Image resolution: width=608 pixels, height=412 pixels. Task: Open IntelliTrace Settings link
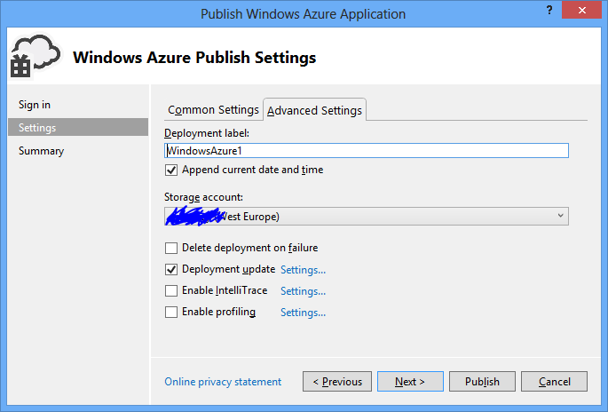click(x=303, y=291)
